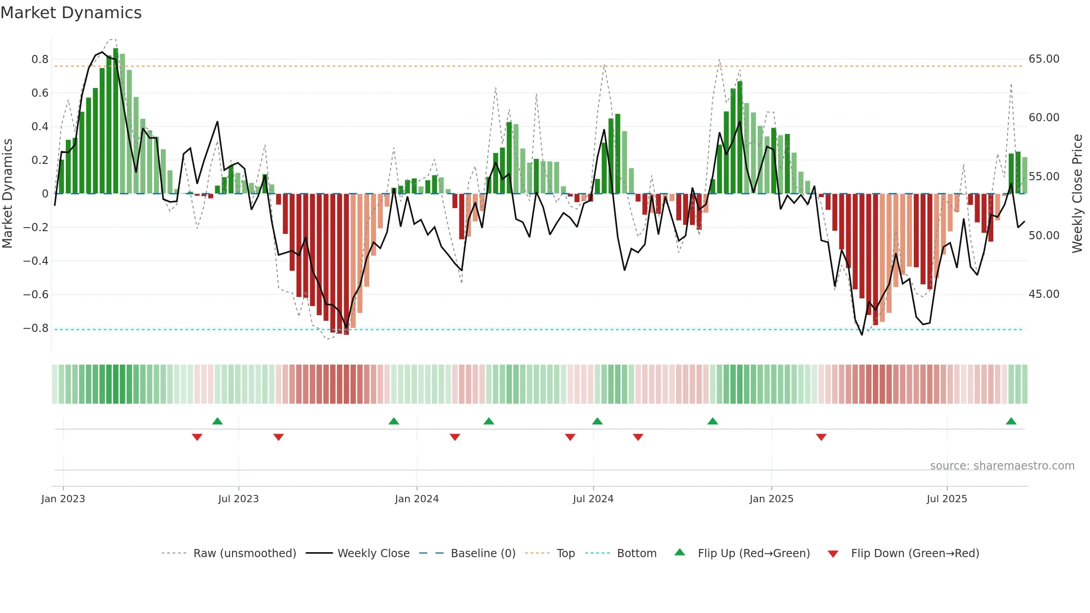Toggle the Bottom legend entry
The height and width of the screenshot is (613, 1090).
[x=621, y=553]
